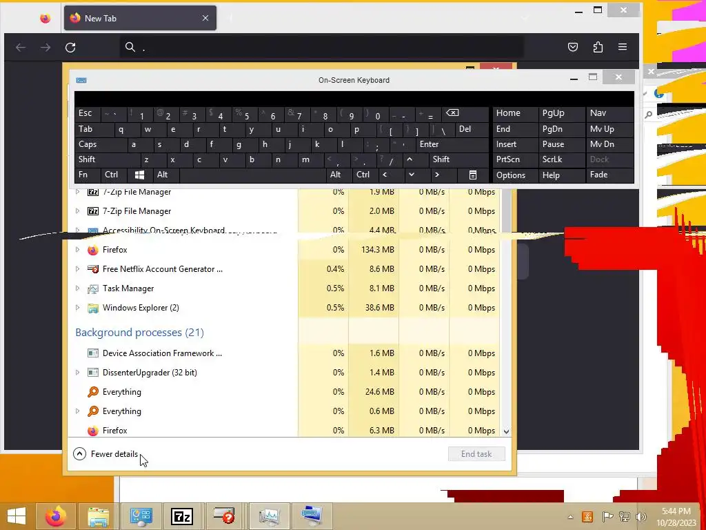The height and width of the screenshot is (530, 706).
Task: Show hidden tray icons arrow
Action: pos(570,517)
